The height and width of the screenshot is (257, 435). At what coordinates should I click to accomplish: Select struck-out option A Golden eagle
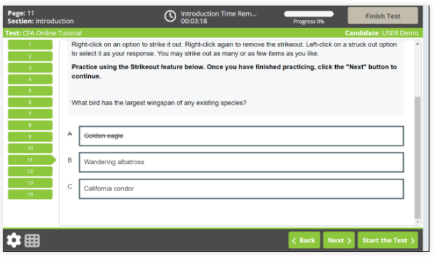[x=241, y=136]
